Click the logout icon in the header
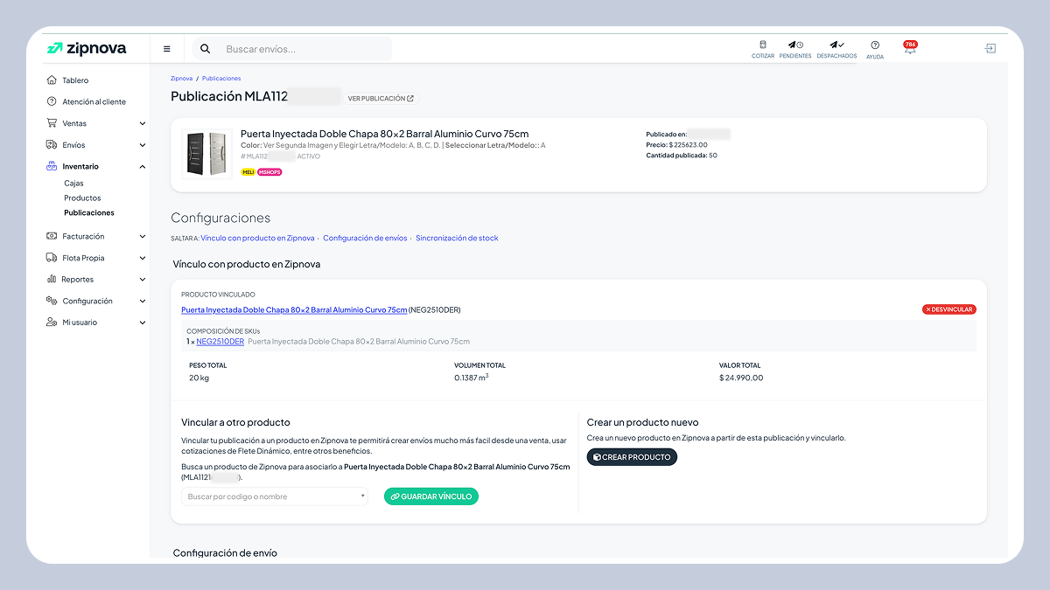Viewport: 1050px width, 590px height. click(990, 49)
